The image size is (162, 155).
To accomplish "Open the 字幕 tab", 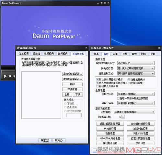I will pos(115,54).
